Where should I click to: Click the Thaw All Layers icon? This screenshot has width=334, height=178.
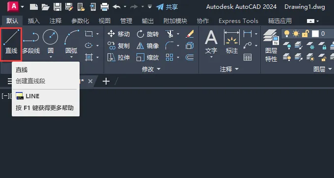[310, 57]
